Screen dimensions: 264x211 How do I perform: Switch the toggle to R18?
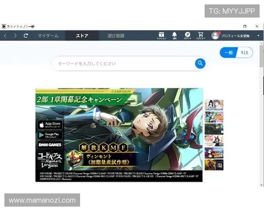pos(245,53)
